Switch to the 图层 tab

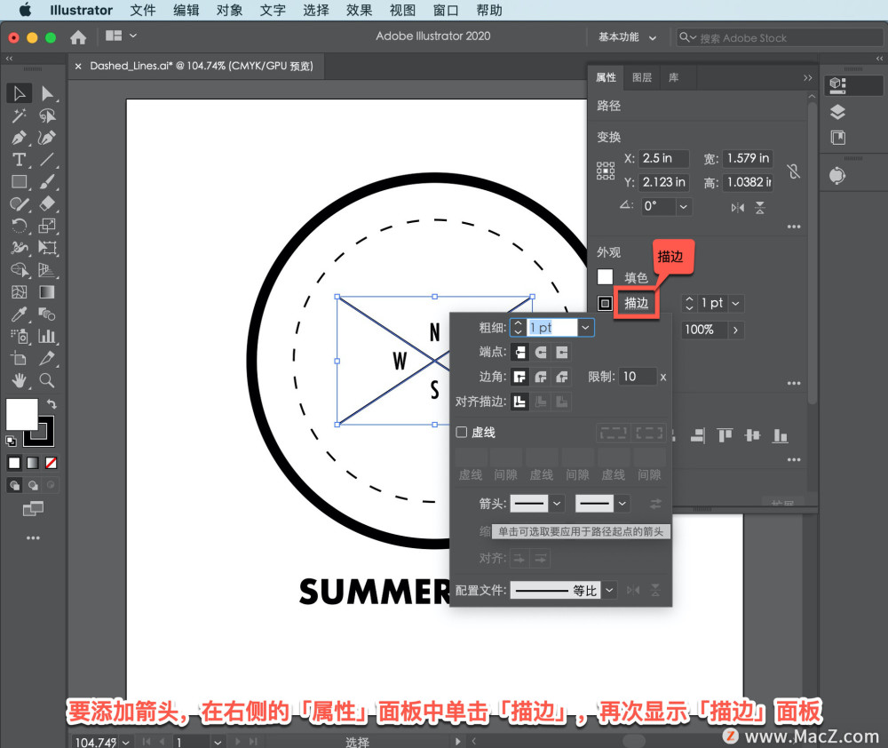click(642, 77)
